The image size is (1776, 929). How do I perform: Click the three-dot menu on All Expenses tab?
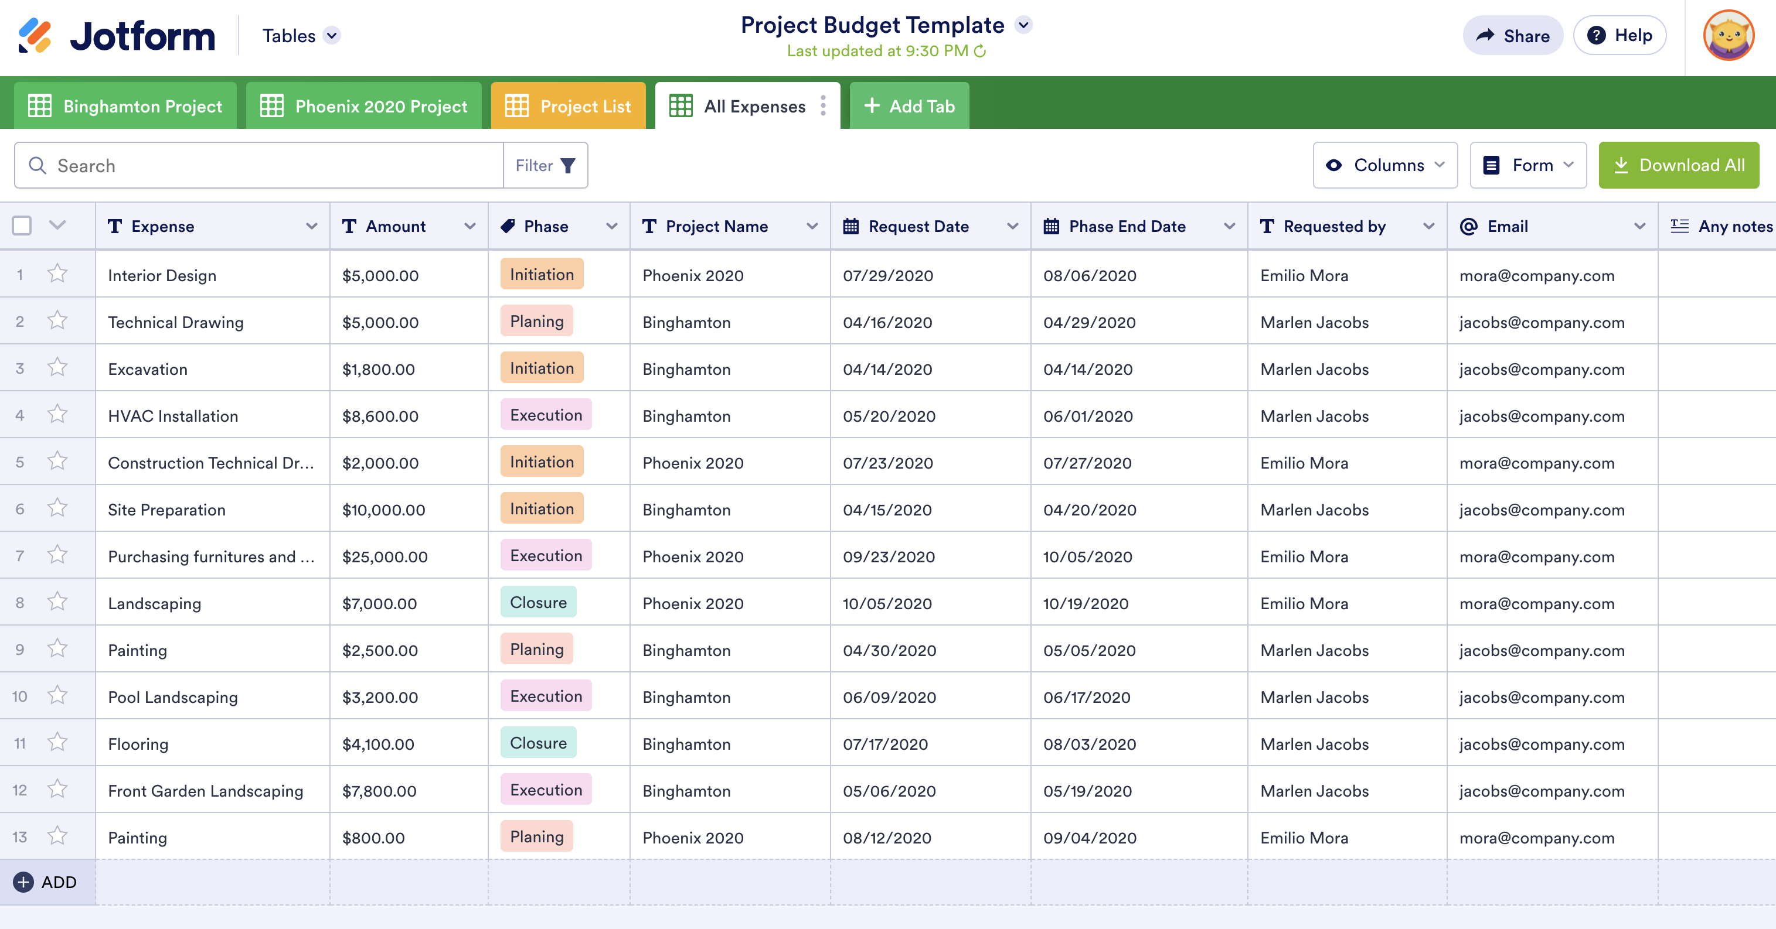(x=823, y=105)
